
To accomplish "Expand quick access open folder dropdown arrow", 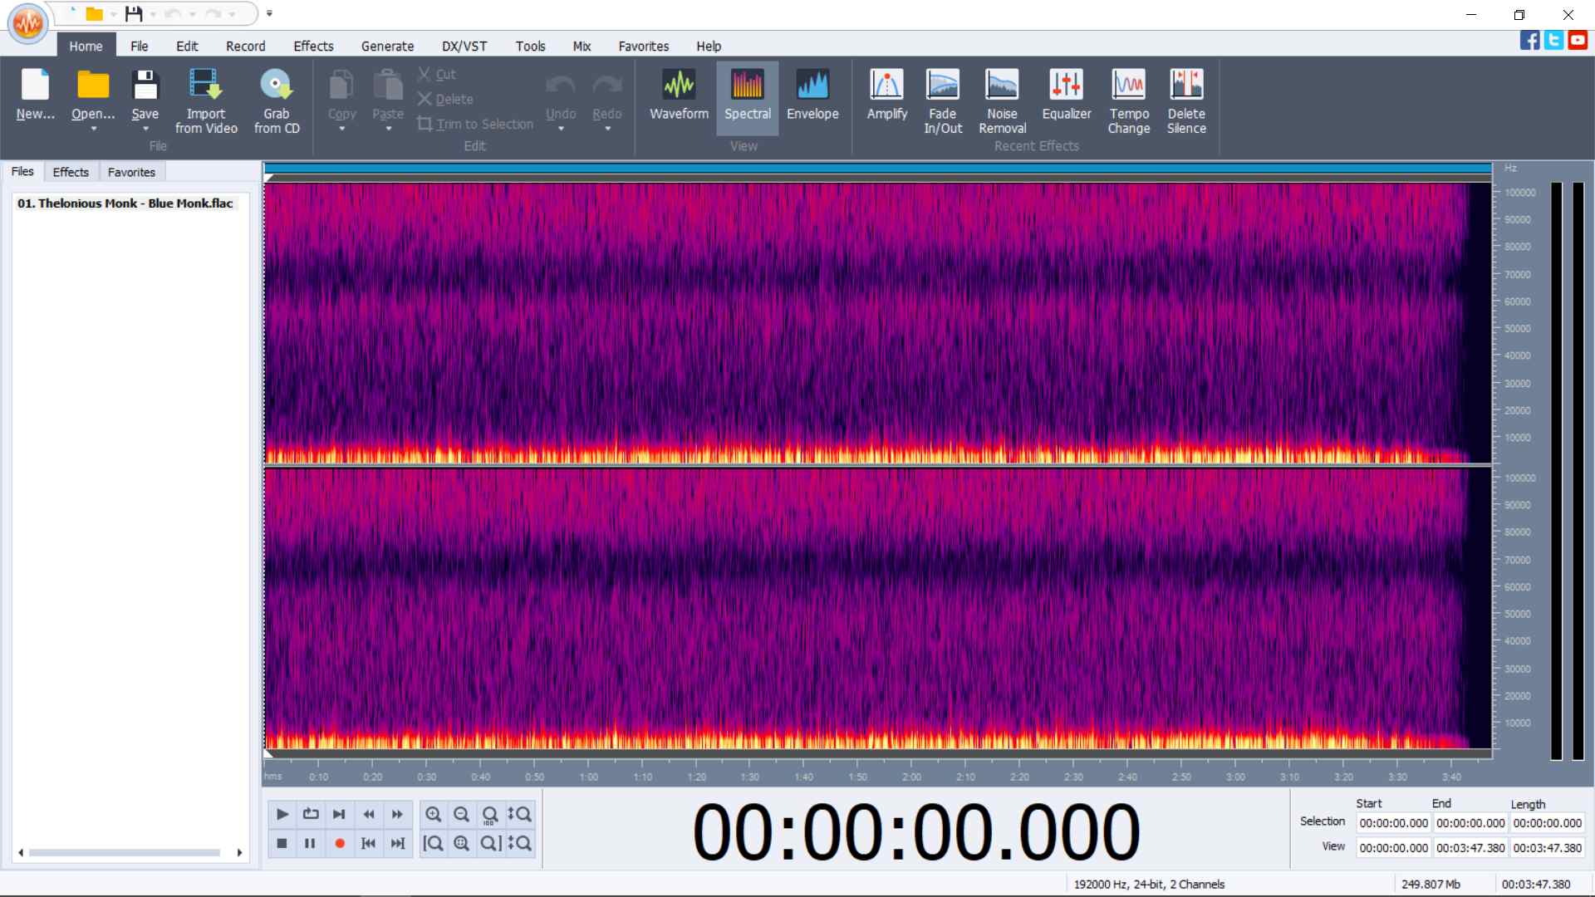I will (x=113, y=14).
